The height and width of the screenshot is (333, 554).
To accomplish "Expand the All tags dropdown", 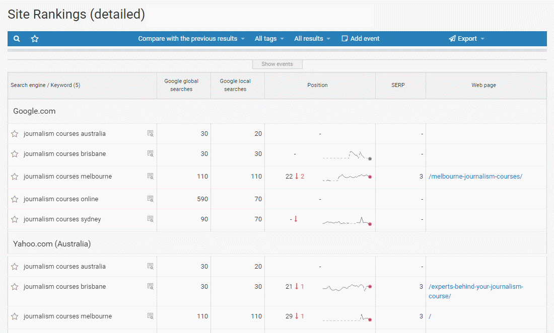I will (x=269, y=39).
